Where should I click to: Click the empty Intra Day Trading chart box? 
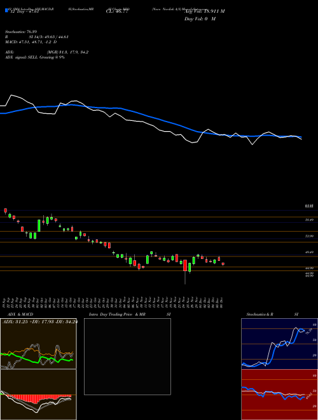[x=127, y=356]
